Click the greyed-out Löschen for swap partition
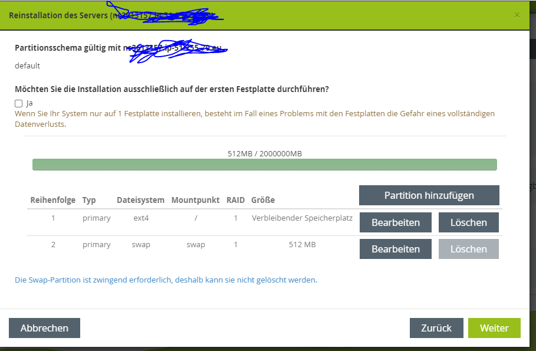The image size is (536, 351). click(469, 249)
